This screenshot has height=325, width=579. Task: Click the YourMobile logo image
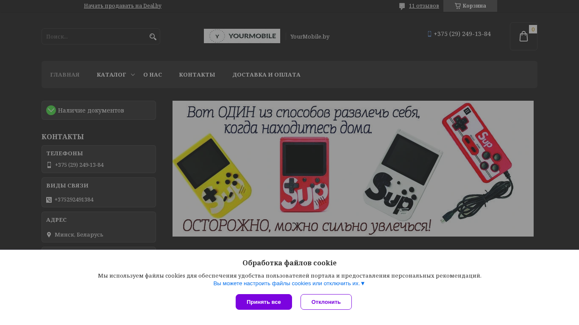click(x=242, y=36)
